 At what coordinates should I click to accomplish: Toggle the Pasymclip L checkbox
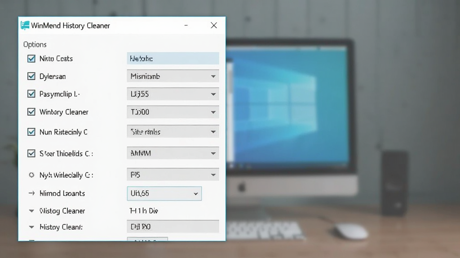pyautogui.click(x=31, y=94)
